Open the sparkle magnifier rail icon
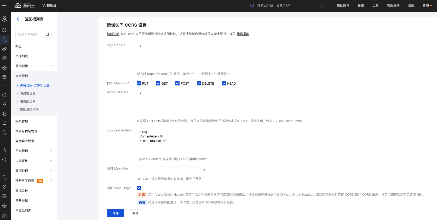 [4, 95]
